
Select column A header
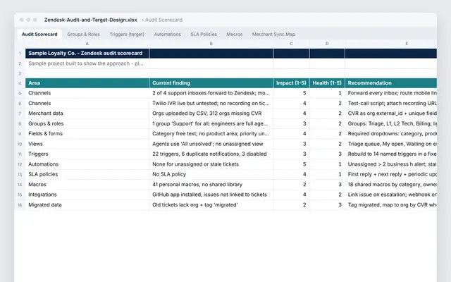tap(87, 44)
